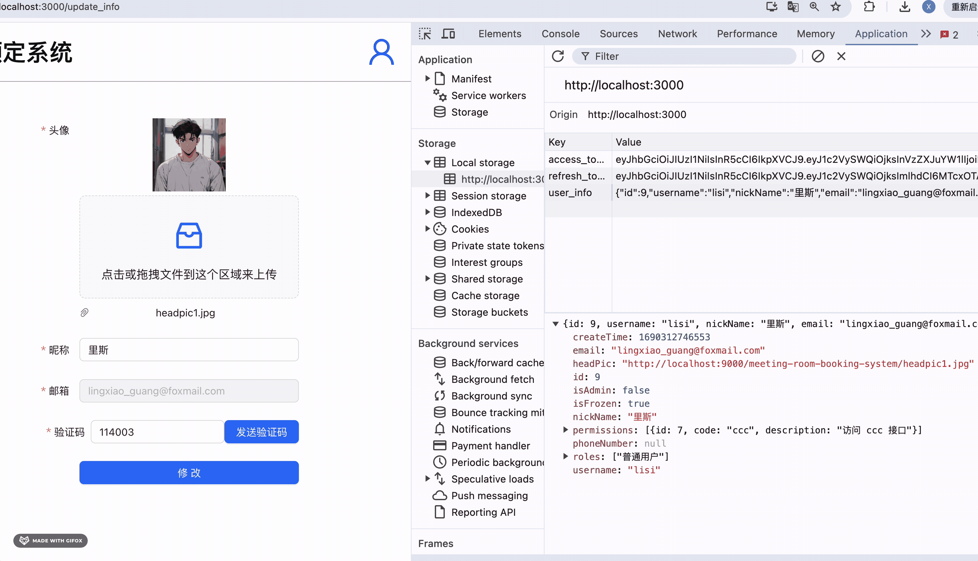This screenshot has width=978, height=561.
Task: Click the inspect element picker icon
Action: click(425, 34)
